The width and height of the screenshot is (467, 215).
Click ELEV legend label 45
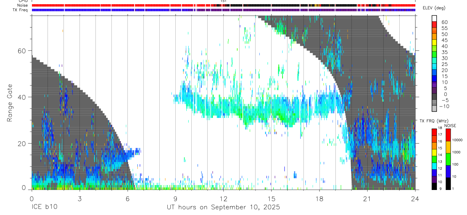(444, 40)
